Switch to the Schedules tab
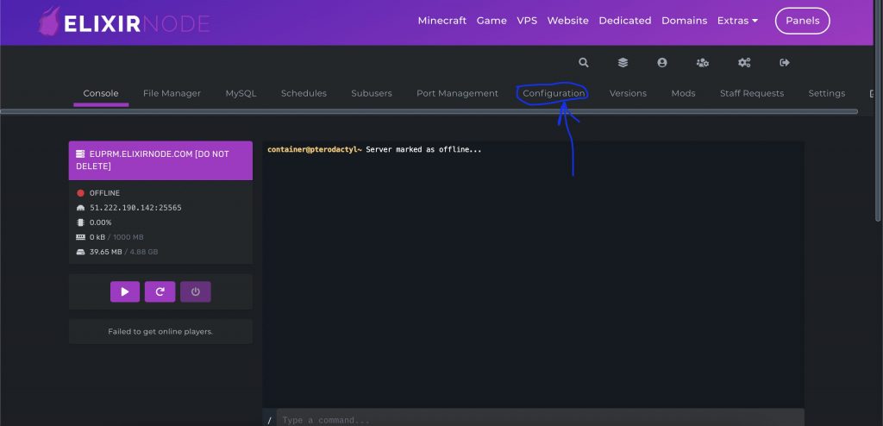This screenshot has height=426, width=883. click(304, 93)
